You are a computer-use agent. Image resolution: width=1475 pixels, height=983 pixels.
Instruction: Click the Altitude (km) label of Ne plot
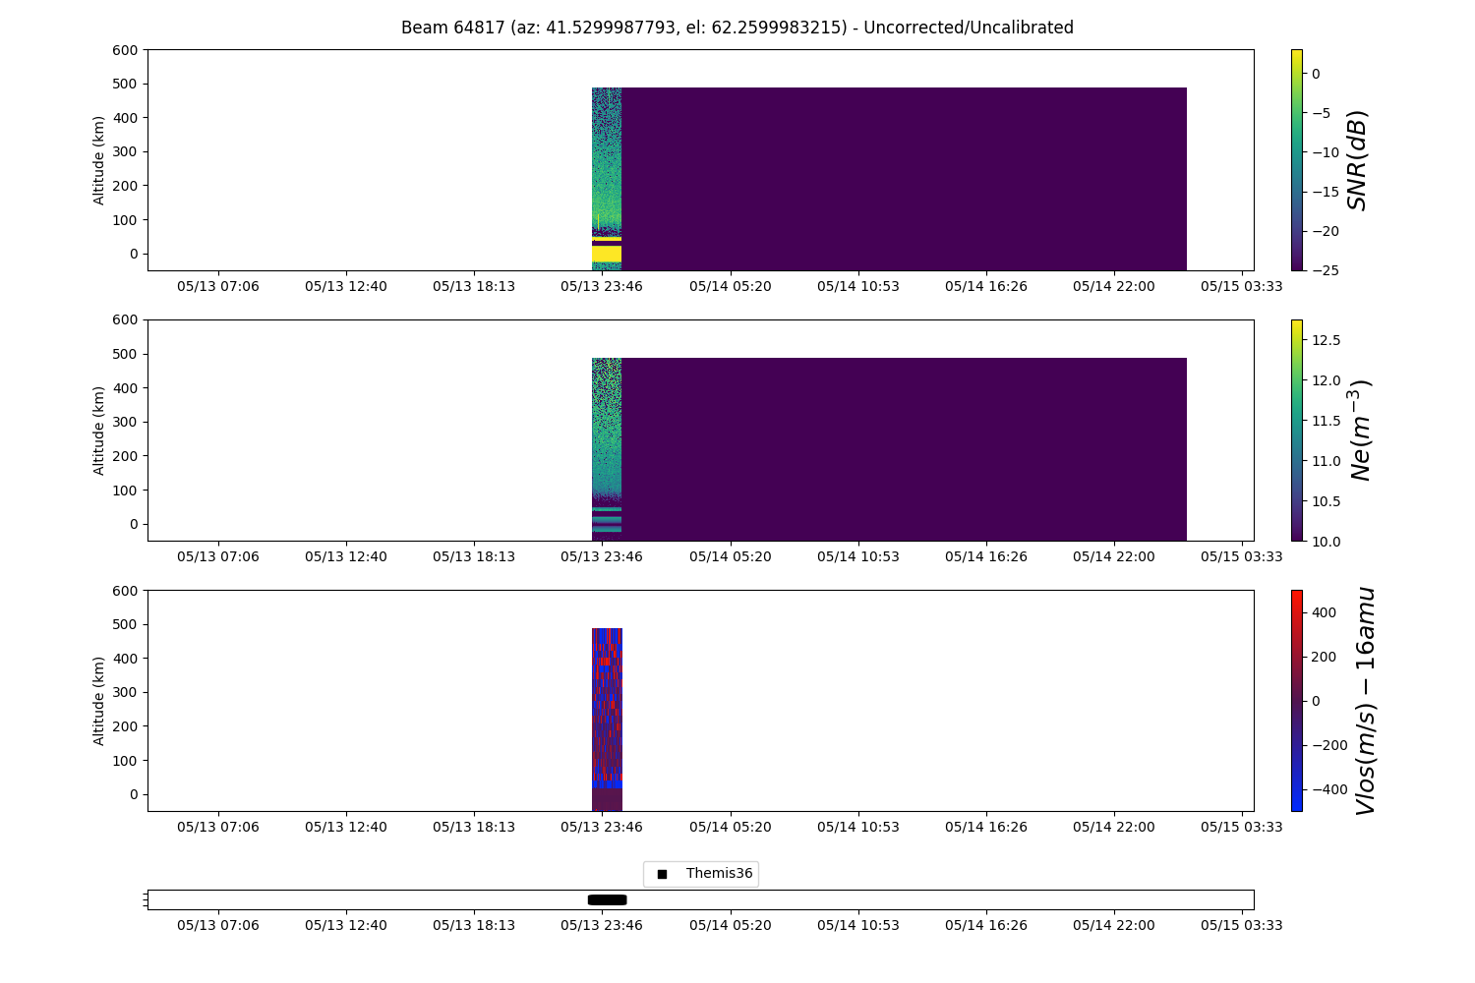pos(99,431)
